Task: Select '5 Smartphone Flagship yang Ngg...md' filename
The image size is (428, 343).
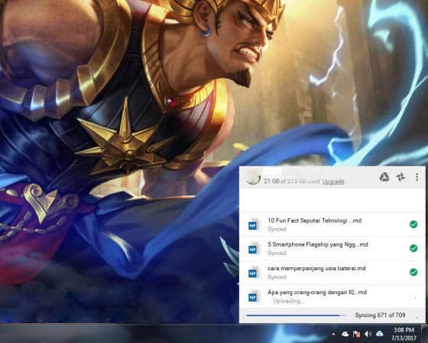Action: click(318, 244)
